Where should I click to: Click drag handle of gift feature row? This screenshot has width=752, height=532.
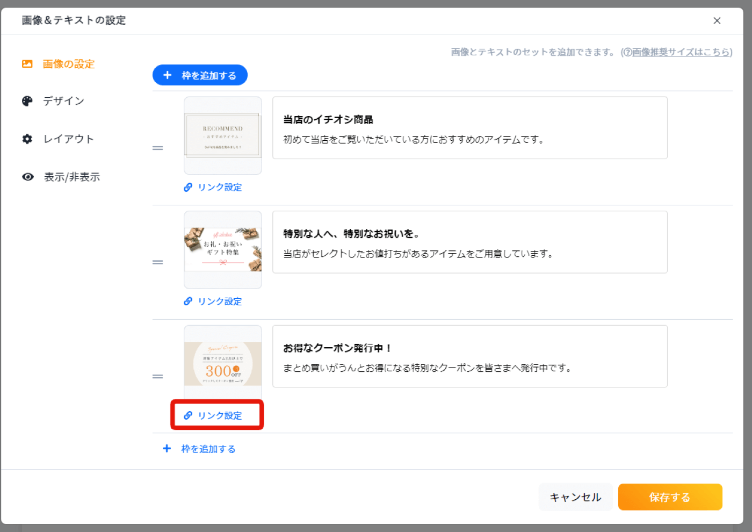(x=157, y=262)
